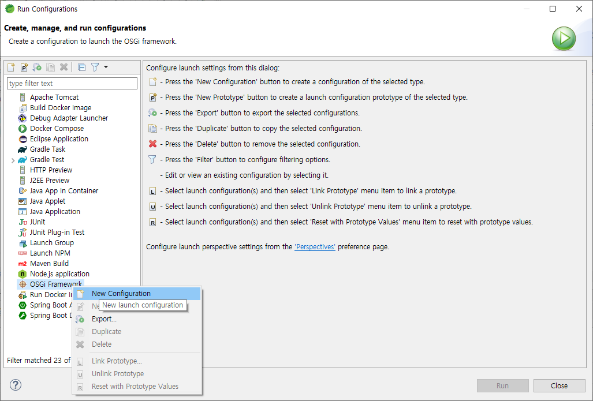
Task: Select the OSGi Framework tree item
Action: pyautogui.click(x=50, y=284)
